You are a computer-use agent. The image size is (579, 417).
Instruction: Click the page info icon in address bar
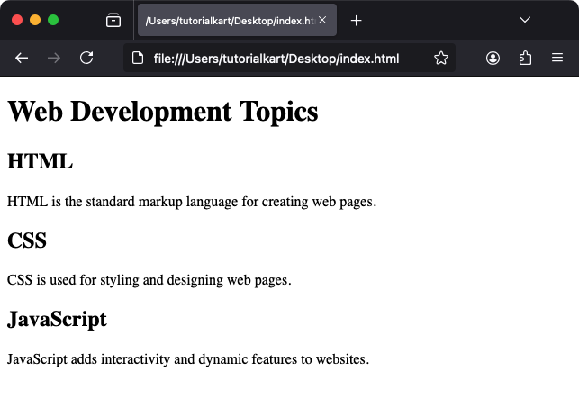(x=138, y=58)
